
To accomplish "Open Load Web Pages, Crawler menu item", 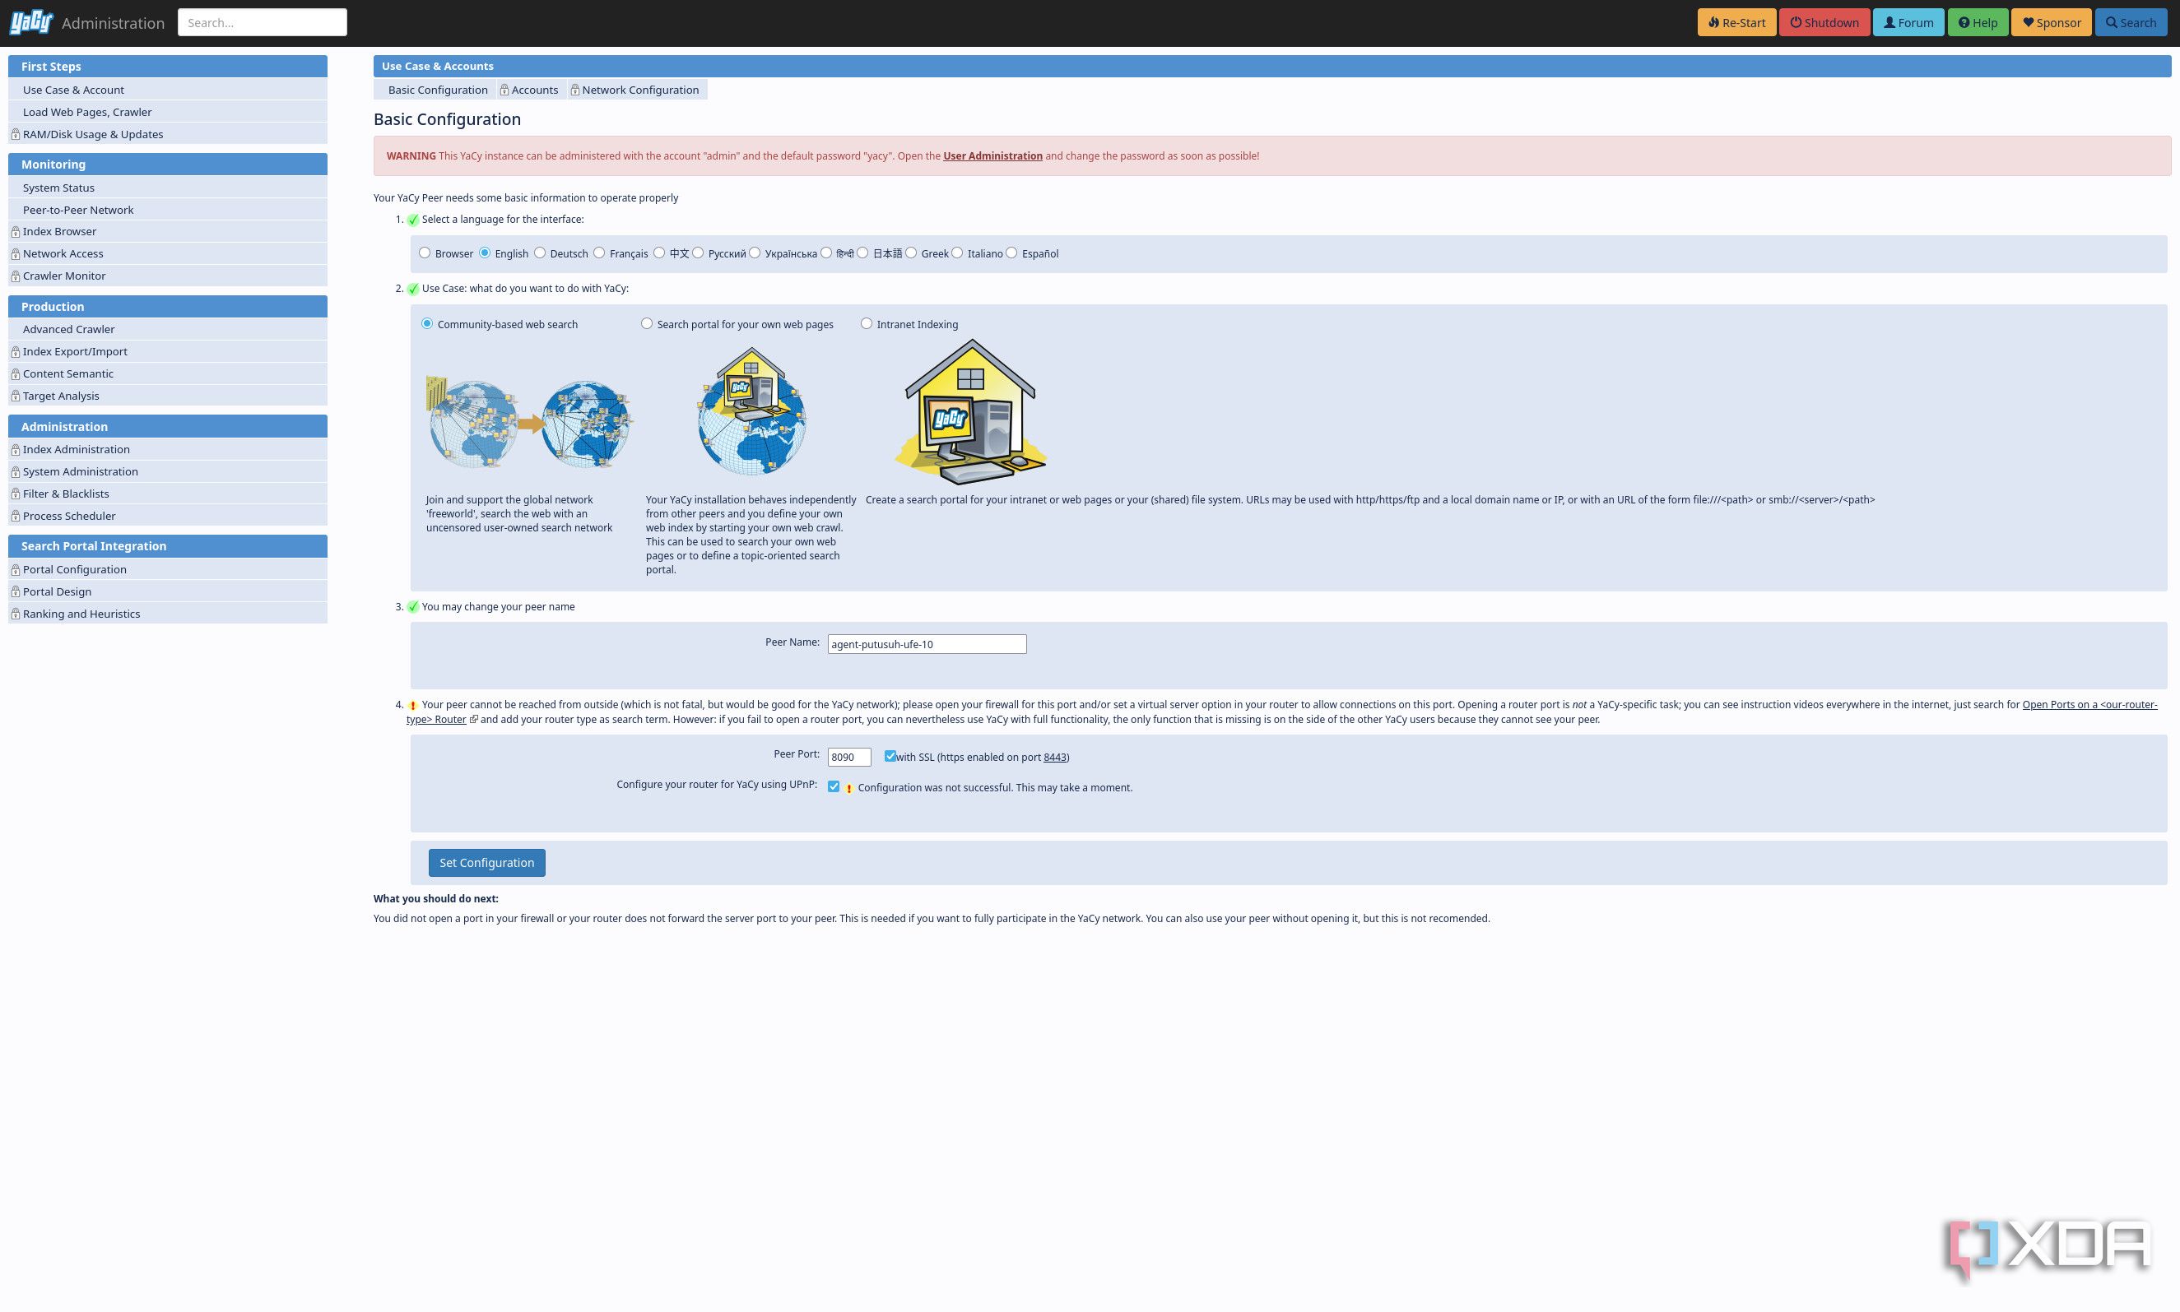I will tap(168, 112).
